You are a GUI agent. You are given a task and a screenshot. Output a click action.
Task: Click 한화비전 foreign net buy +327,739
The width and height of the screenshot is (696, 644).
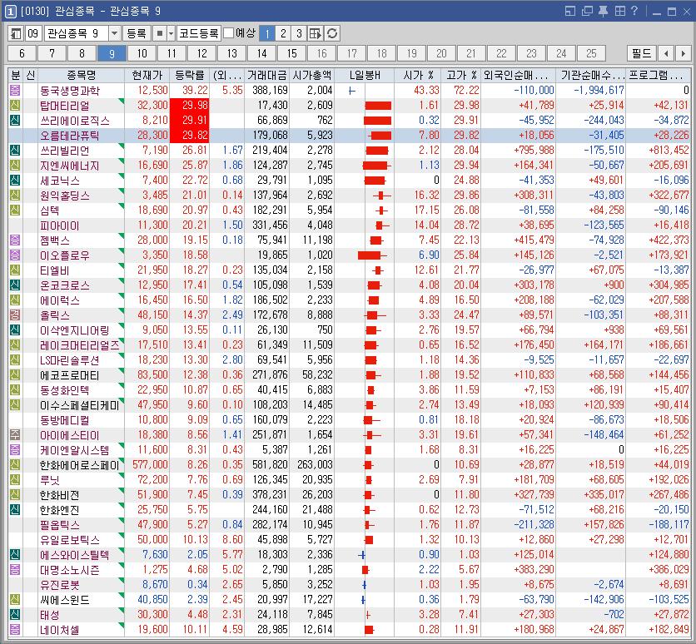(534, 494)
